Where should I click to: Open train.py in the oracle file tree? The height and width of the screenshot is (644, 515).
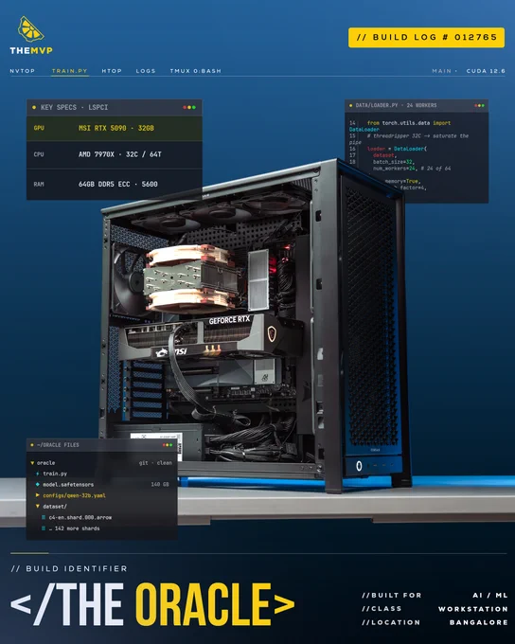[x=55, y=474]
